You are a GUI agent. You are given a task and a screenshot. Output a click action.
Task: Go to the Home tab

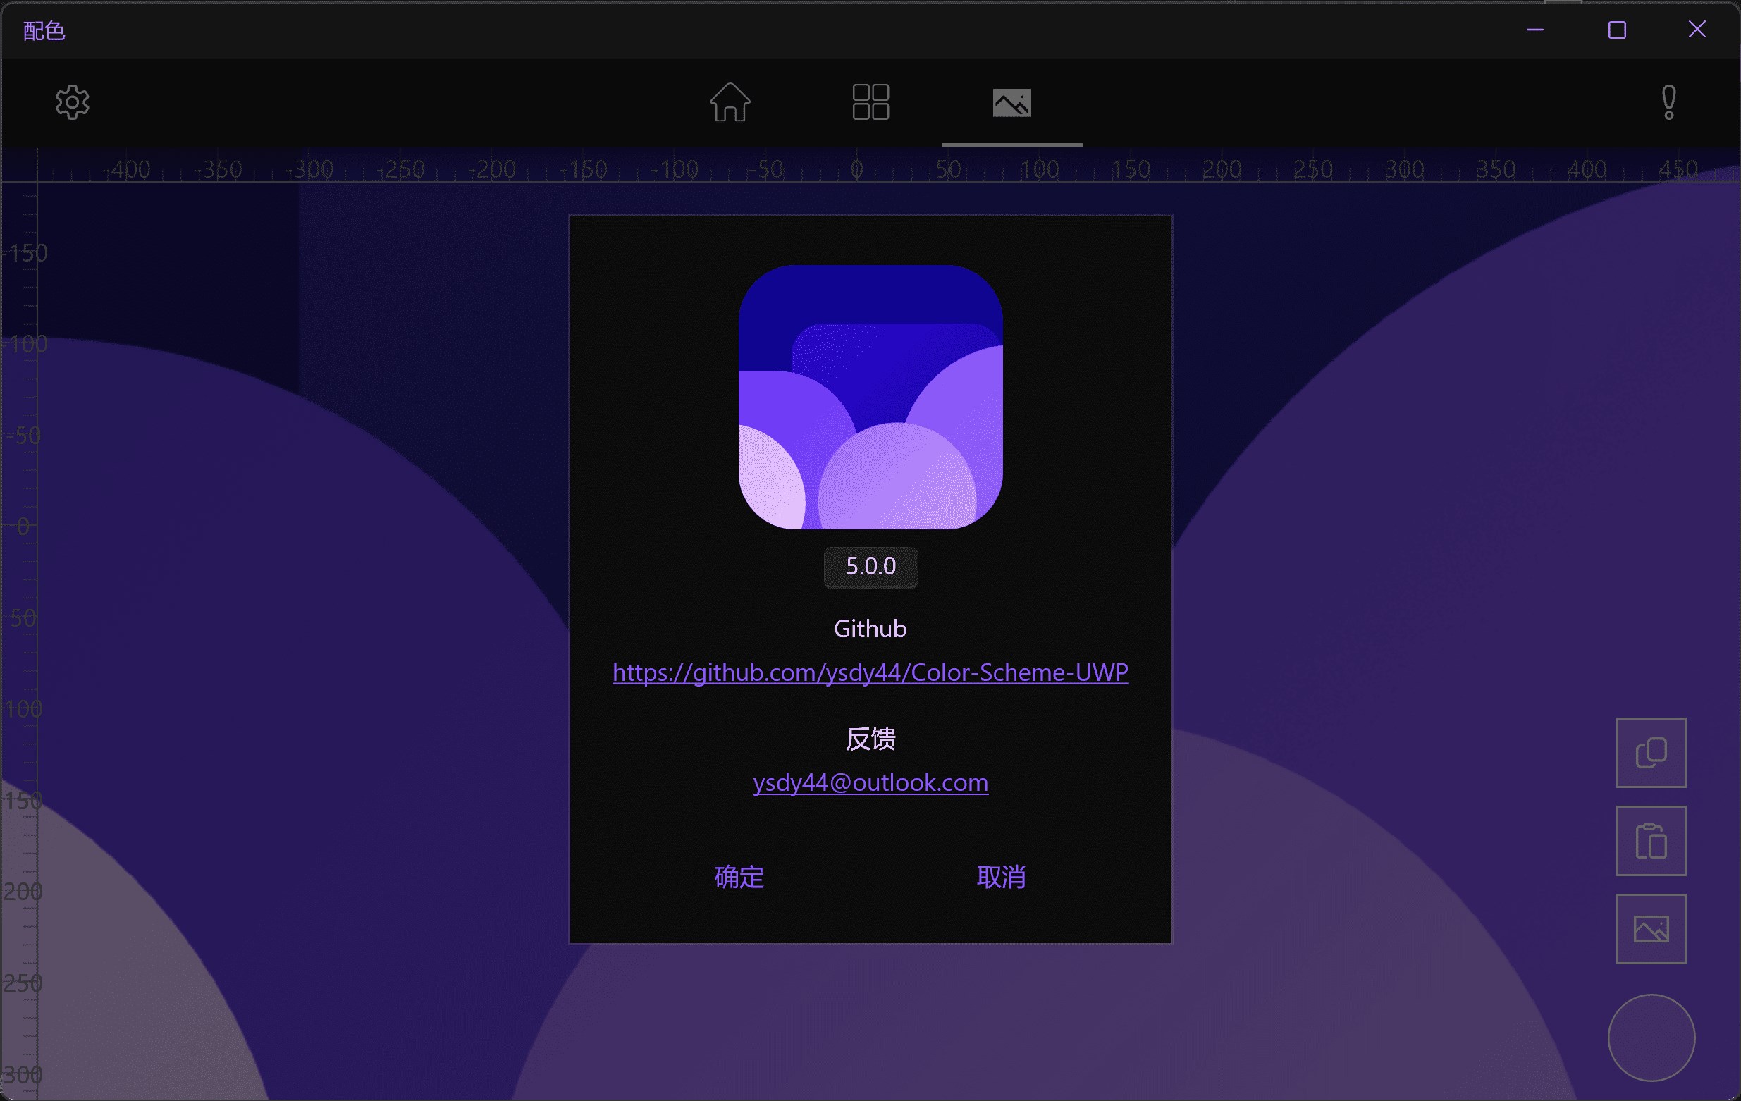pos(730,103)
